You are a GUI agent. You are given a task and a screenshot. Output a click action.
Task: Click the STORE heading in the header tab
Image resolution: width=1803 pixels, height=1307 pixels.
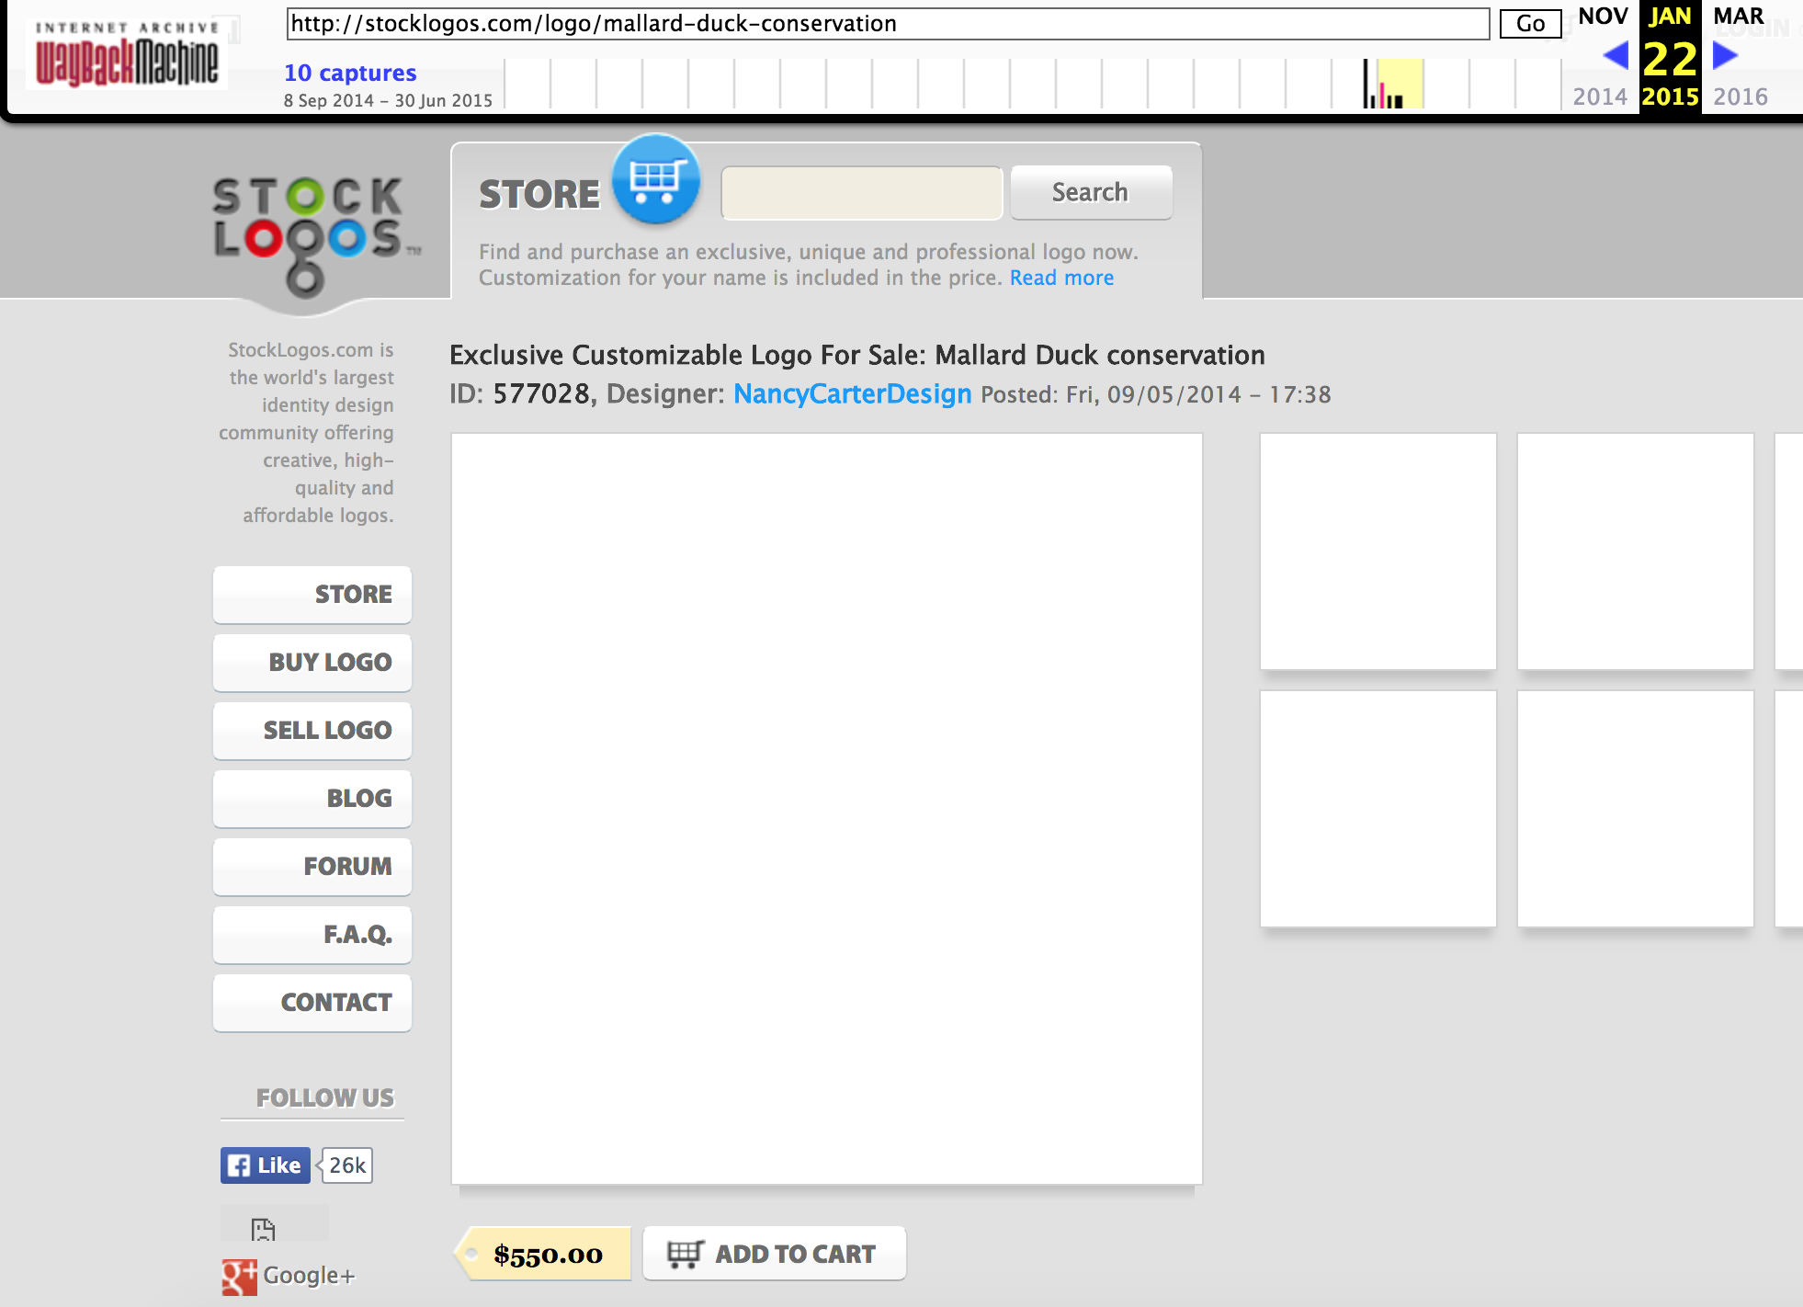[539, 195]
